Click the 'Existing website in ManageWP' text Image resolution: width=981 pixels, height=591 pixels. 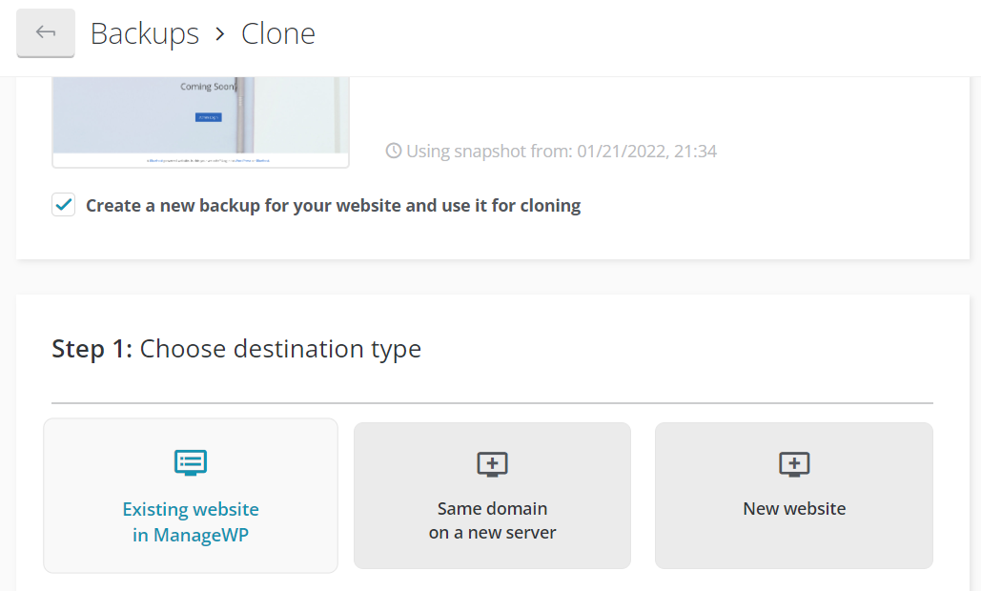point(191,521)
